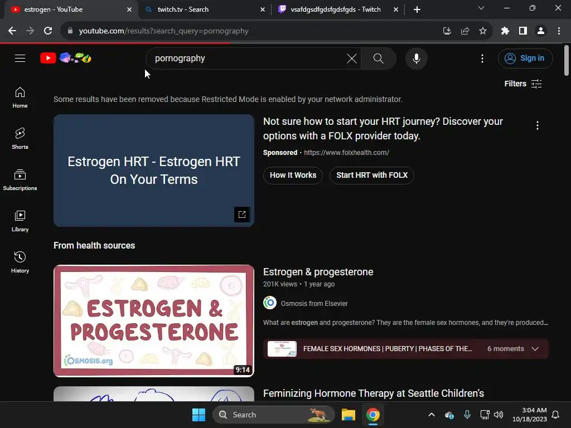Toggle Chrome side panel
The width and height of the screenshot is (571, 428).
[523, 31]
